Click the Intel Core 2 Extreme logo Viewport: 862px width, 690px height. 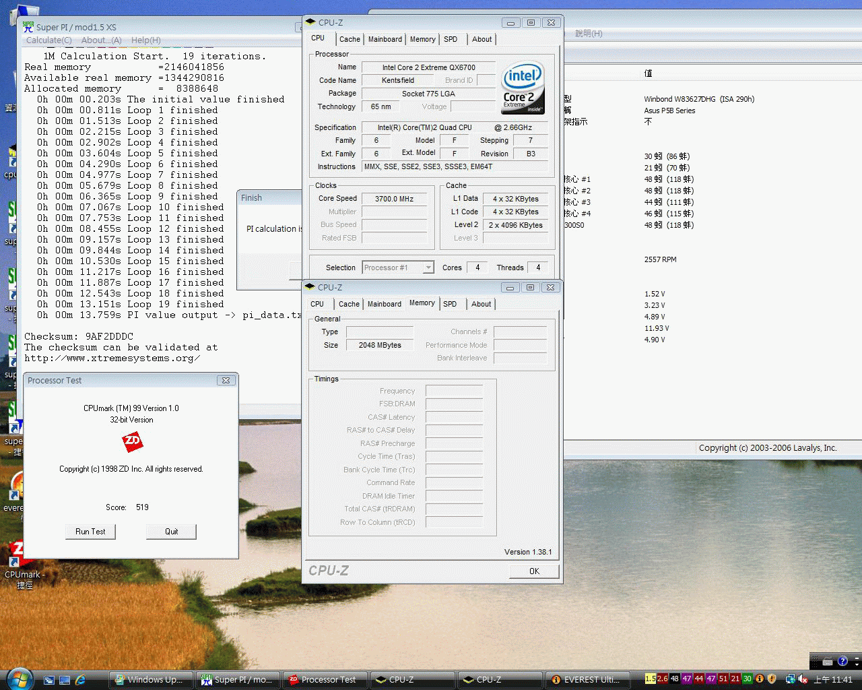pos(523,89)
